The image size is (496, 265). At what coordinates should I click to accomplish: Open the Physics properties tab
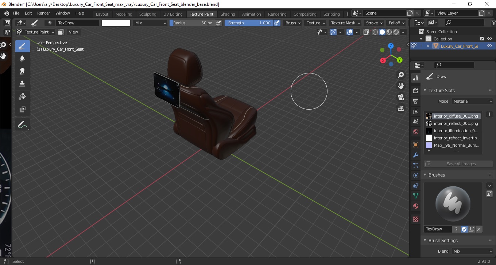coord(415,175)
